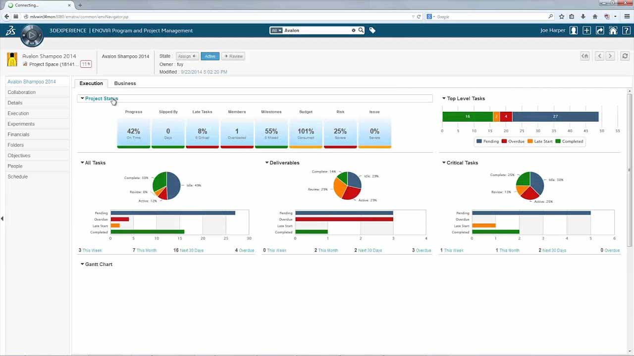
Task: Click the Dassault Systèmes 3DS logo
Action: pos(10,31)
